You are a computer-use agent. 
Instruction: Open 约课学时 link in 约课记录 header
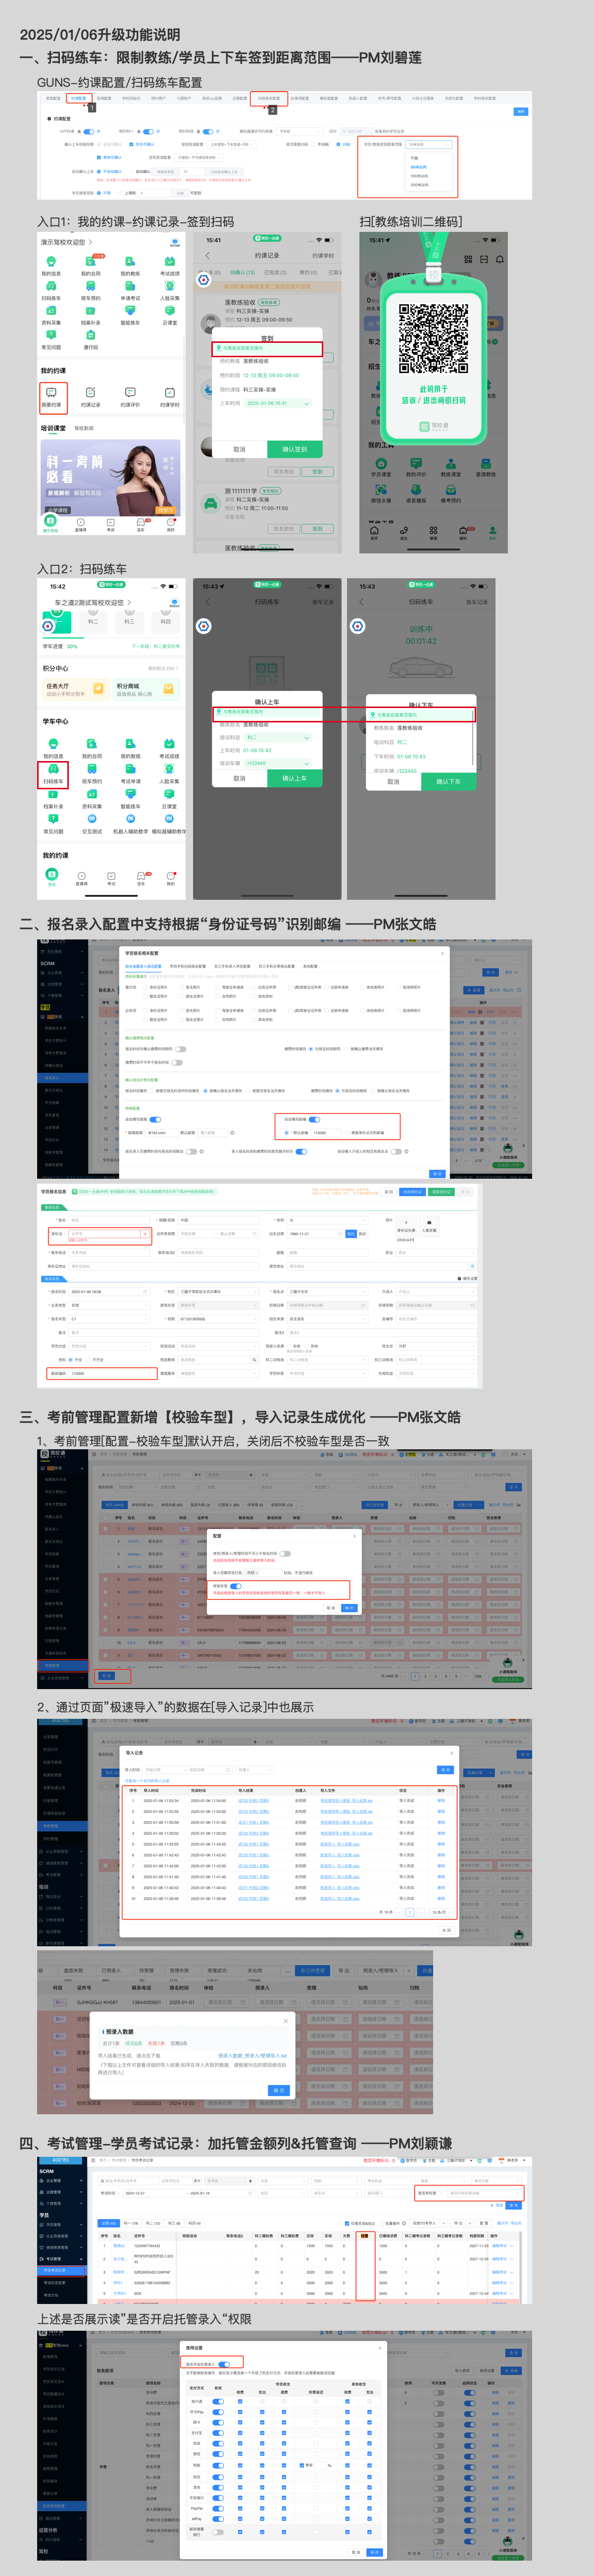322,256
